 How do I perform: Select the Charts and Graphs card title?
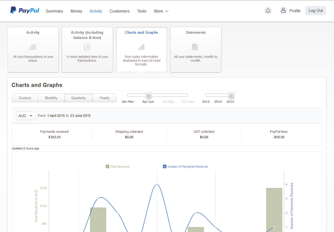click(x=142, y=32)
